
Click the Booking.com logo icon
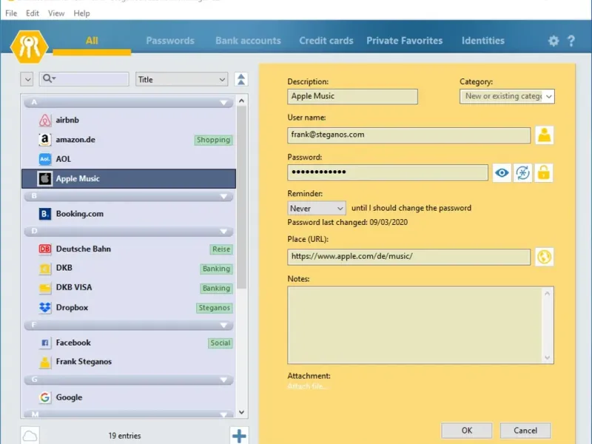(45, 214)
